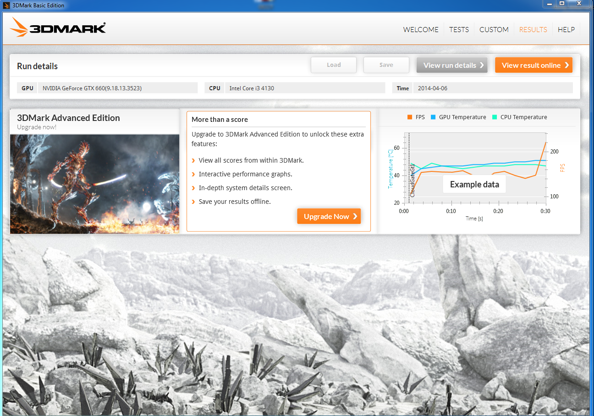The height and width of the screenshot is (416, 594).
Task: Click the Upgrade Now button
Action: (x=329, y=216)
